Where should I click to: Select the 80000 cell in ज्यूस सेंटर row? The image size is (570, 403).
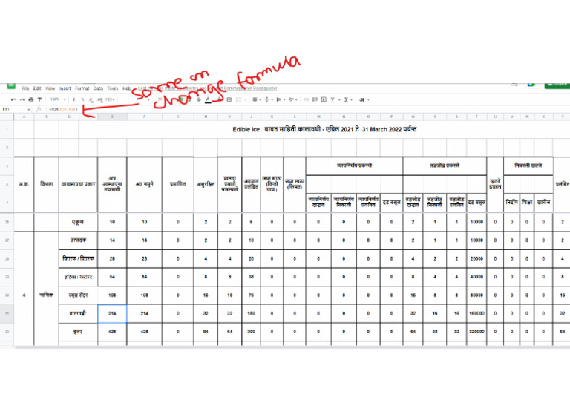pyautogui.click(x=476, y=295)
